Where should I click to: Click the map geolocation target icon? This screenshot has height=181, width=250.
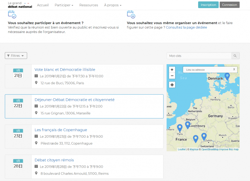point(172,85)
